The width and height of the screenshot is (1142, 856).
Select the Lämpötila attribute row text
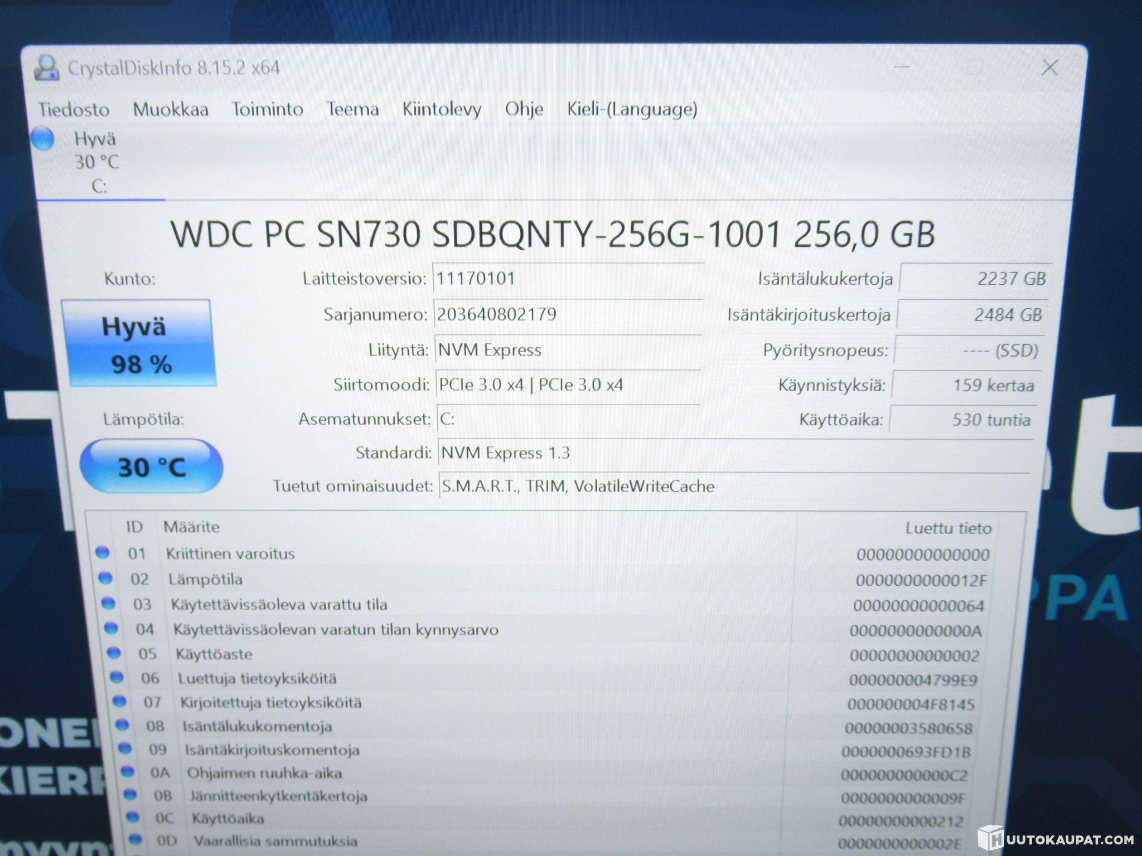205,579
